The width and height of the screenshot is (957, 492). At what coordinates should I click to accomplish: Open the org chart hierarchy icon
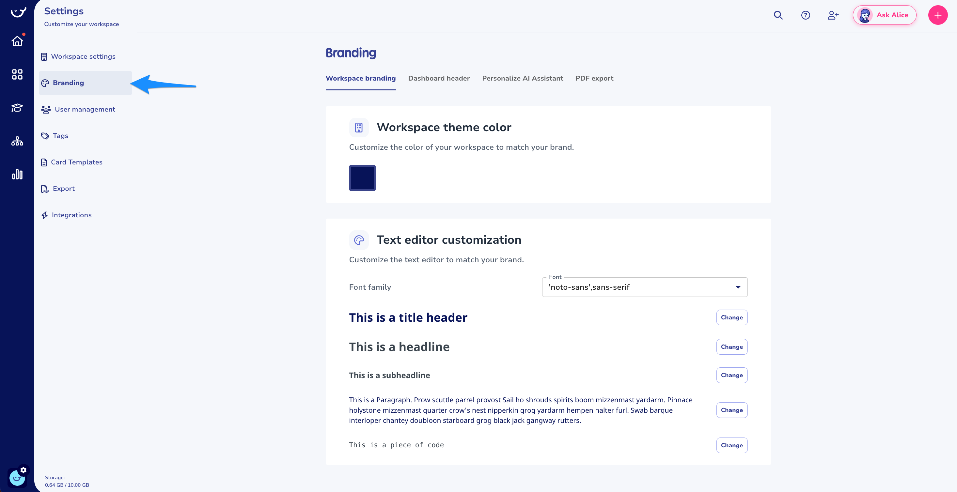(17, 141)
